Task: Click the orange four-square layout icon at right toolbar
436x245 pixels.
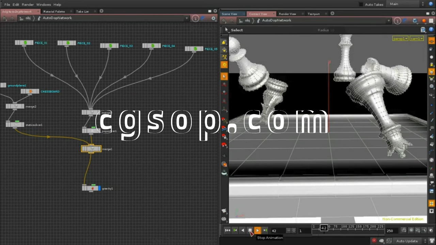Action: click(432, 204)
